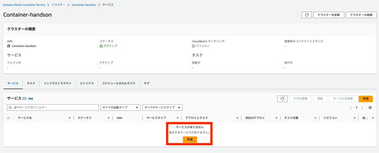Click the ARN column header
Screen dimensions: 379x153
pyautogui.click(x=119, y=118)
